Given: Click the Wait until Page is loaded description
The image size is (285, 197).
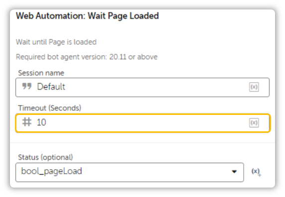Looking at the screenshot, I should (x=56, y=42).
